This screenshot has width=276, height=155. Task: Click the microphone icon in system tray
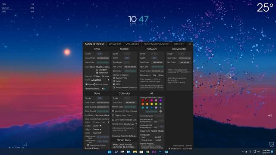tap(250, 152)
